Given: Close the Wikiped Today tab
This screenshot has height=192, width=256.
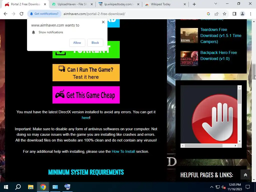Looking at the screenshot, I should coord(185,4).
